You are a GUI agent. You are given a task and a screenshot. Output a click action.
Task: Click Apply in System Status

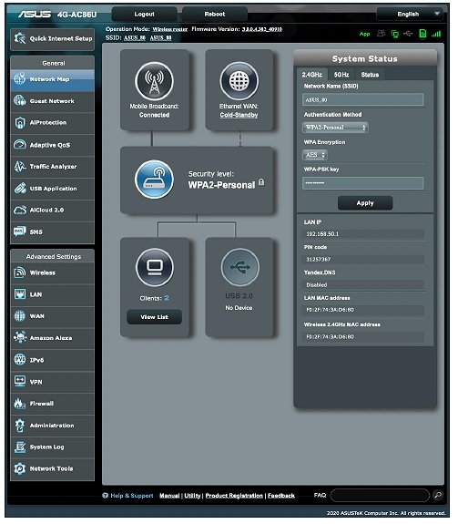[365, 203]
